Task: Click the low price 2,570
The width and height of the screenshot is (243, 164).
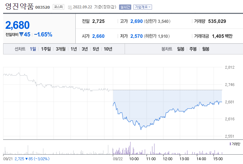Action: pyautogui.click(x=136, y=36)
